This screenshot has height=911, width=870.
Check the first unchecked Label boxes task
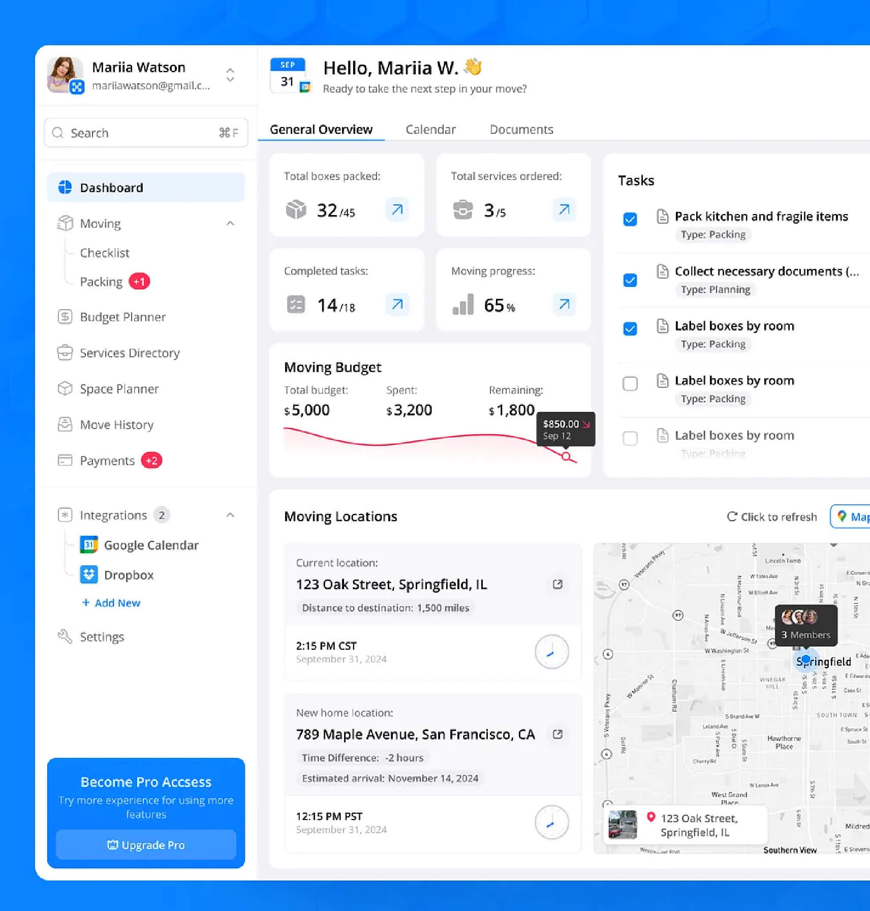630,383
